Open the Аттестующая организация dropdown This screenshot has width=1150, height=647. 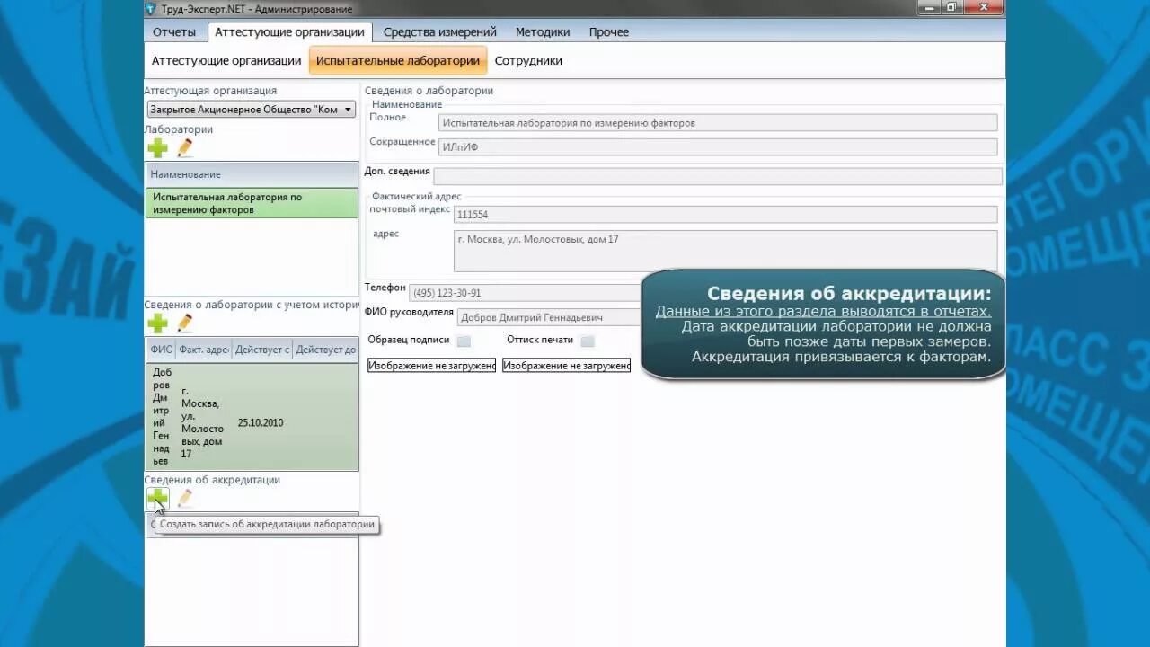click(x=252, y=110)
